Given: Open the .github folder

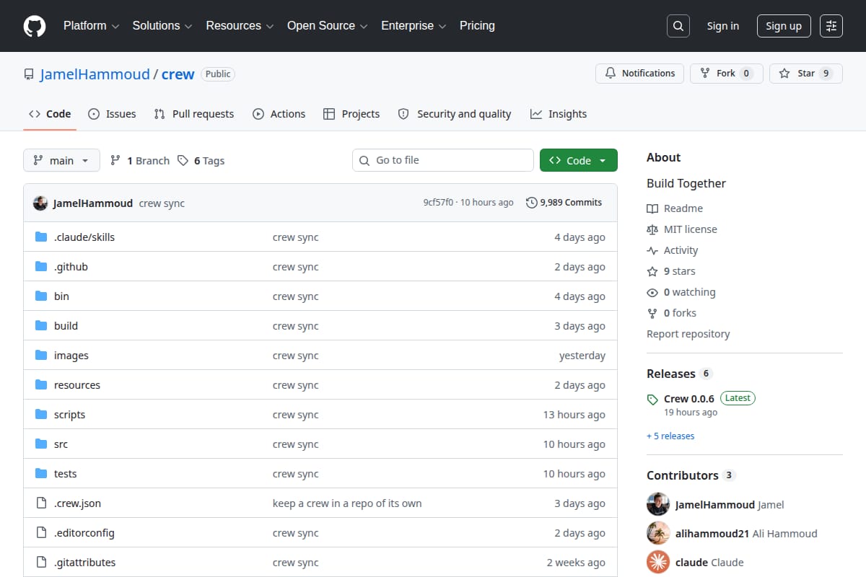Looking at the screenshot, I should (71, 267).
